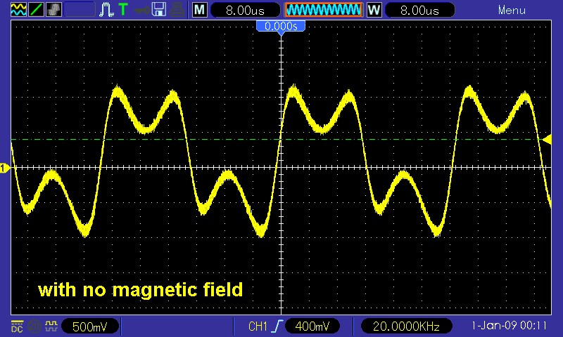Click the 400mV trigger level readout
The image size is (563, 337).
pyautogui.click(x=312, y=326)
